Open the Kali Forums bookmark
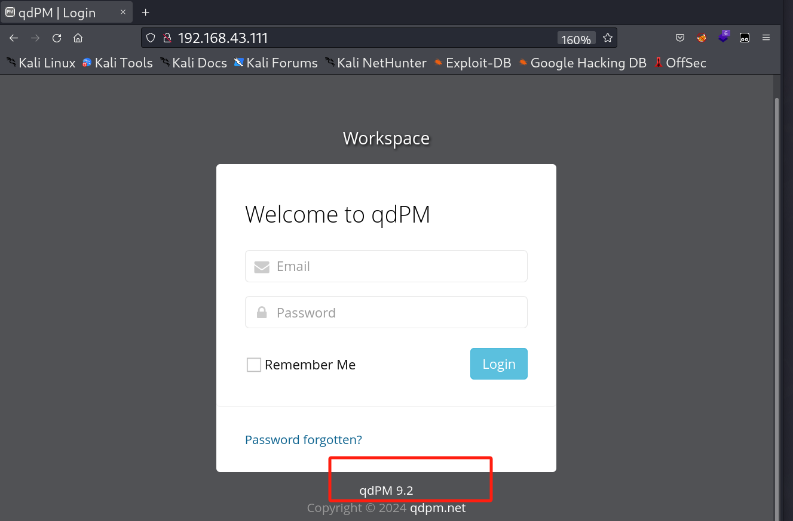 (x=275, y=63)
